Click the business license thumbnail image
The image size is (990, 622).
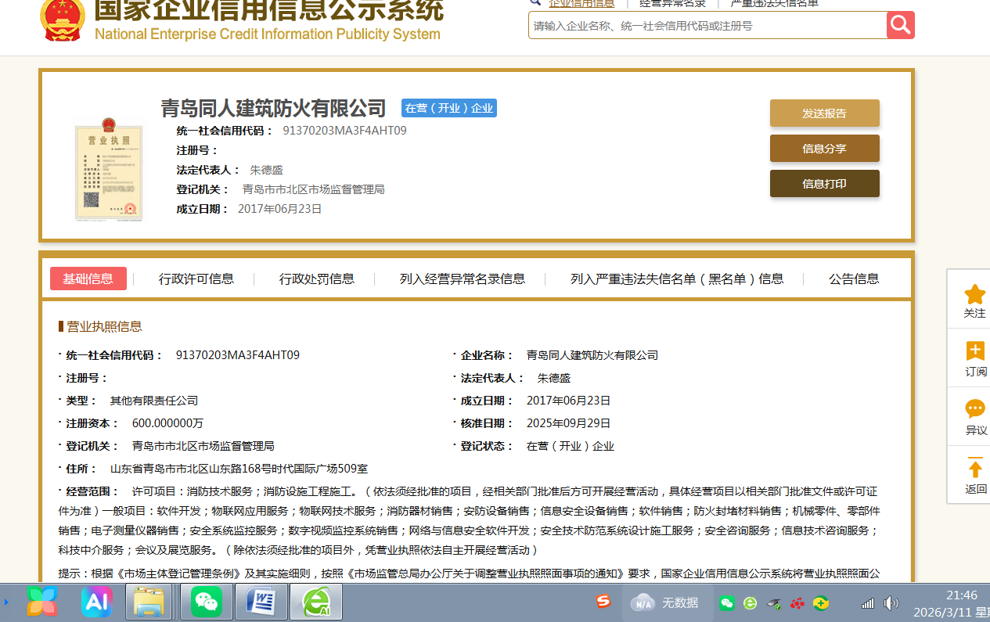[x=109, y=168]
